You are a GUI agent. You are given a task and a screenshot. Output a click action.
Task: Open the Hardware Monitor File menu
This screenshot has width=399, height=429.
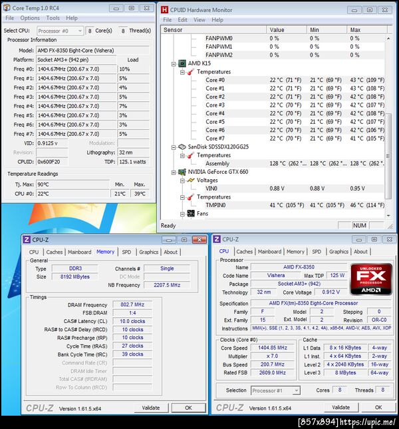167,20
